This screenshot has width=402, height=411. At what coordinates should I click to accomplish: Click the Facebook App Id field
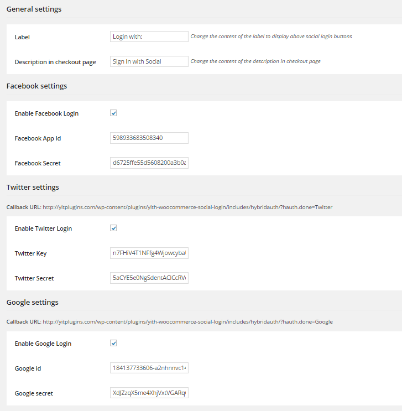[x=149, y=138]
